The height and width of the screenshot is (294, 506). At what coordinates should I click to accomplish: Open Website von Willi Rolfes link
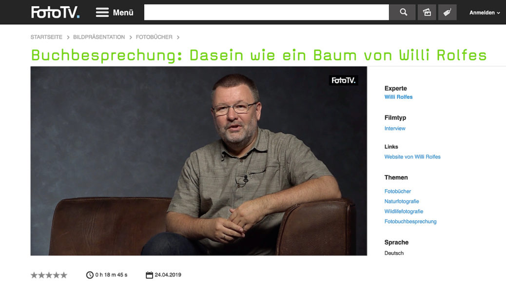point(412,157)
